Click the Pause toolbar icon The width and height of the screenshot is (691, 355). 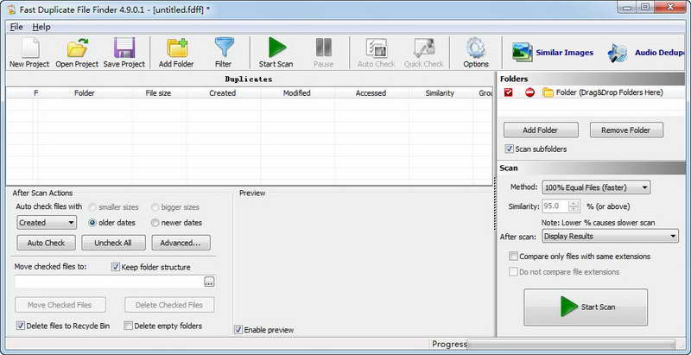point(323,48)
